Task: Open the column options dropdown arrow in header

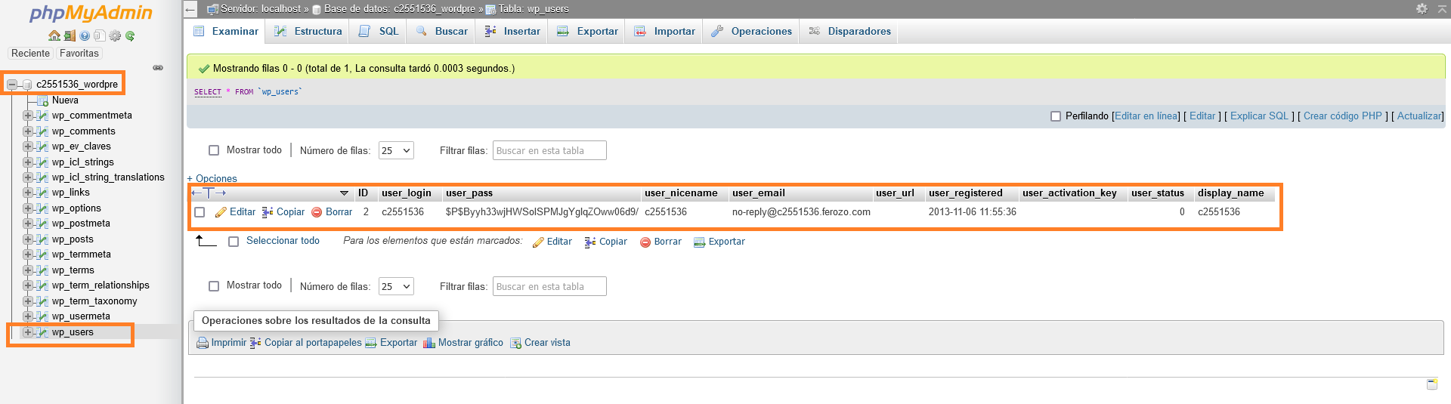Action: (x=344, y=193)
